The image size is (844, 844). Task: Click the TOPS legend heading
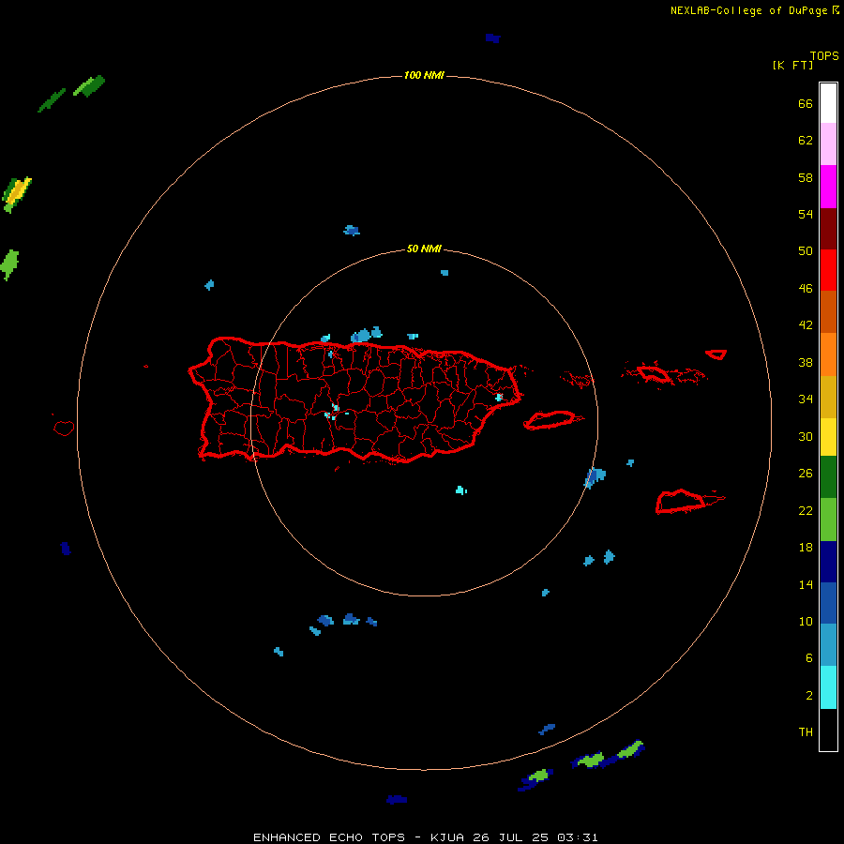point(824,55)
